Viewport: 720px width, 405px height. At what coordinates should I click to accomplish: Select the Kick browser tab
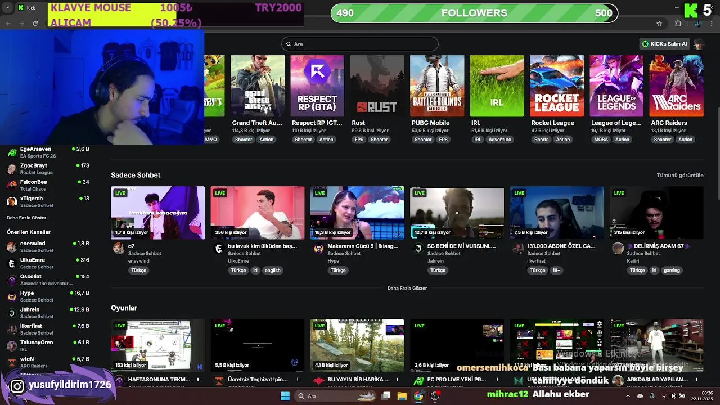[31, 8]
